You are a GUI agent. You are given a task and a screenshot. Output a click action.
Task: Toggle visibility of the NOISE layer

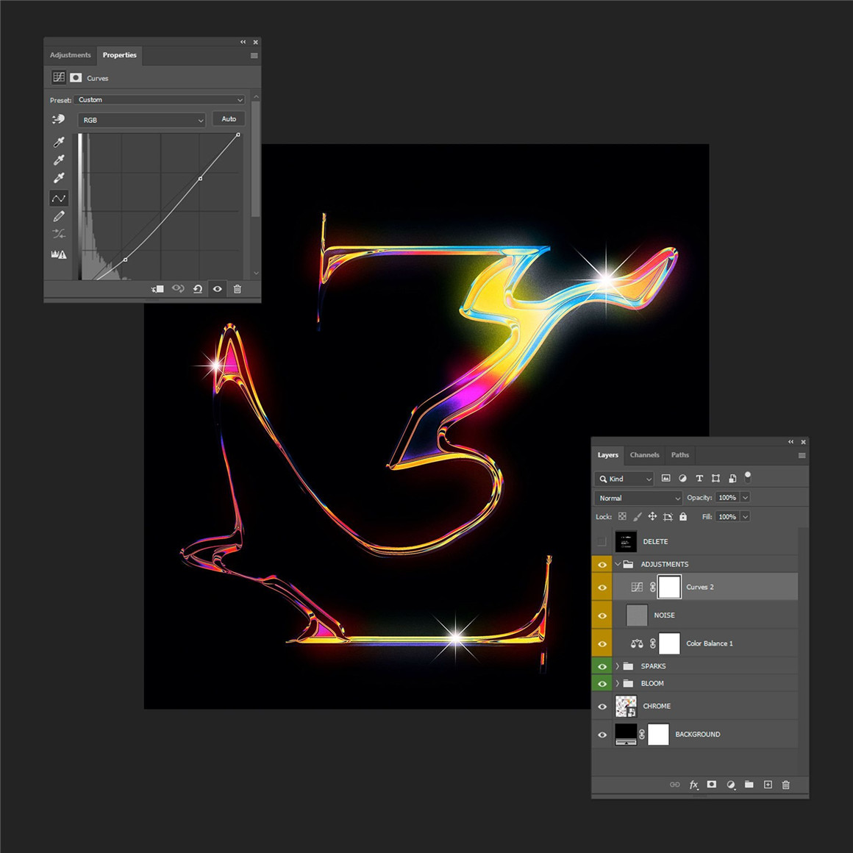point(602,615)
